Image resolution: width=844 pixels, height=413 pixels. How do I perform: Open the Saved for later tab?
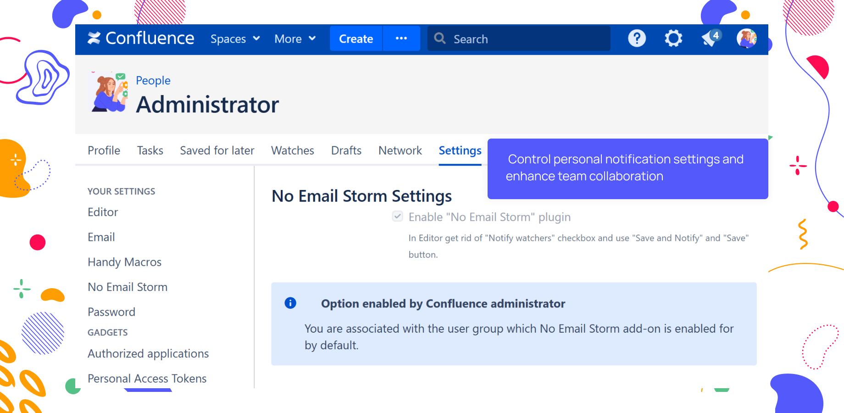[x=217, y=151]
